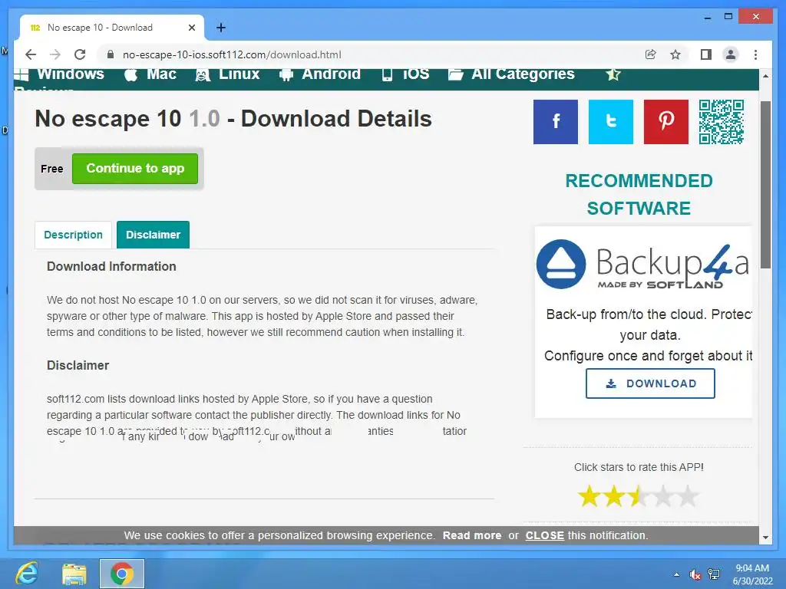786x589 pixels.
Task: Click the network tray icon
Action: pyautogui.click(x=714, y=574)
